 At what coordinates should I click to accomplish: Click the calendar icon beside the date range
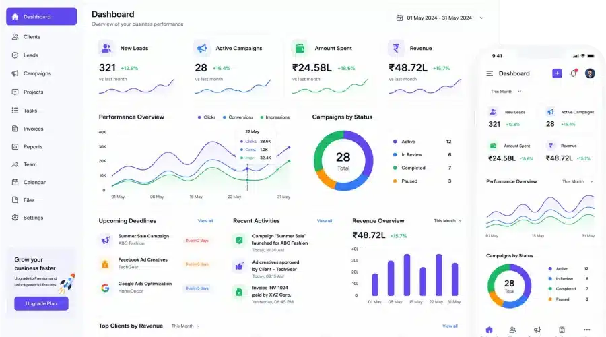(x=399, y=18)
